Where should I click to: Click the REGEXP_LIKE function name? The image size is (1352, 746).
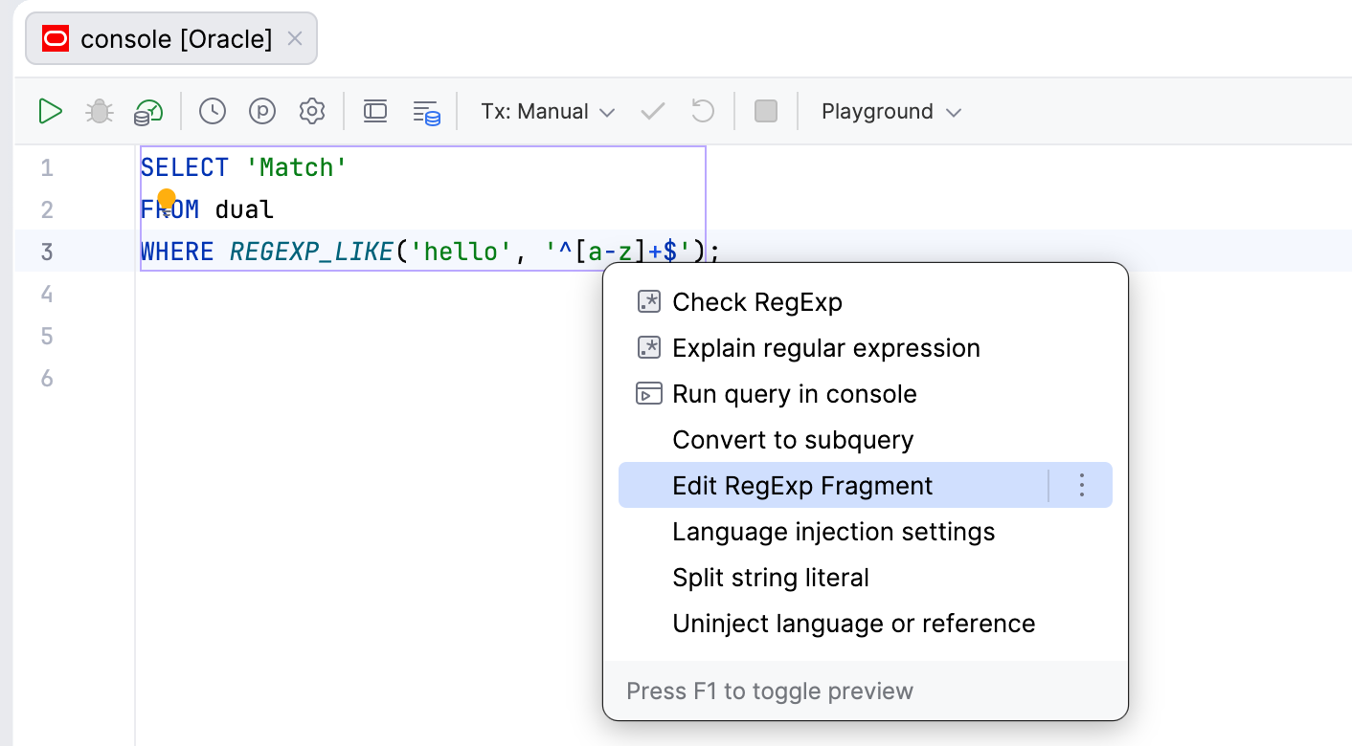[312, 252]
